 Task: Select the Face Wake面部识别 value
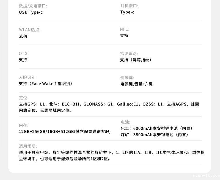tap(46, 84)
